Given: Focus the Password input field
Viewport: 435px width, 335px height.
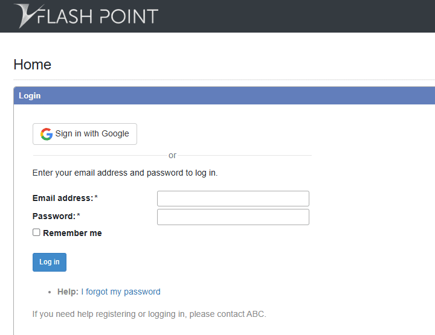Looking at the screenshot, I should click(233, 217).
